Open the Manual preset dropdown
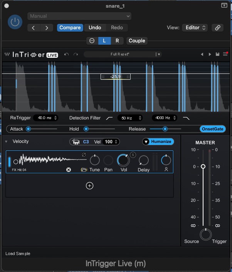Screen dimensions: 232x272 point(79,16)
